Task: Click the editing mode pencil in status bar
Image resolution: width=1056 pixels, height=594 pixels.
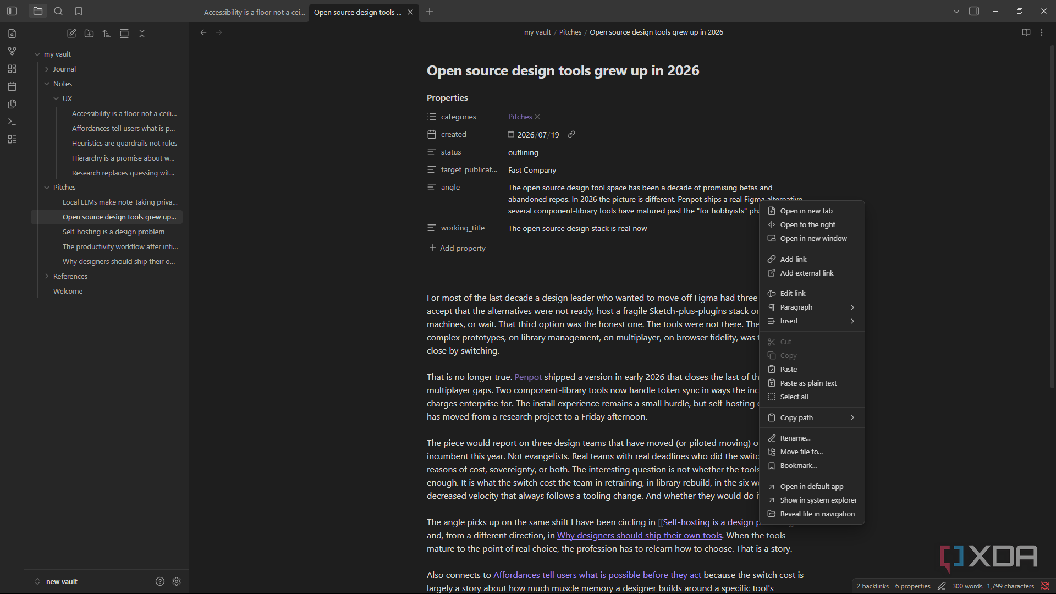Action: (x=942, y=586)
